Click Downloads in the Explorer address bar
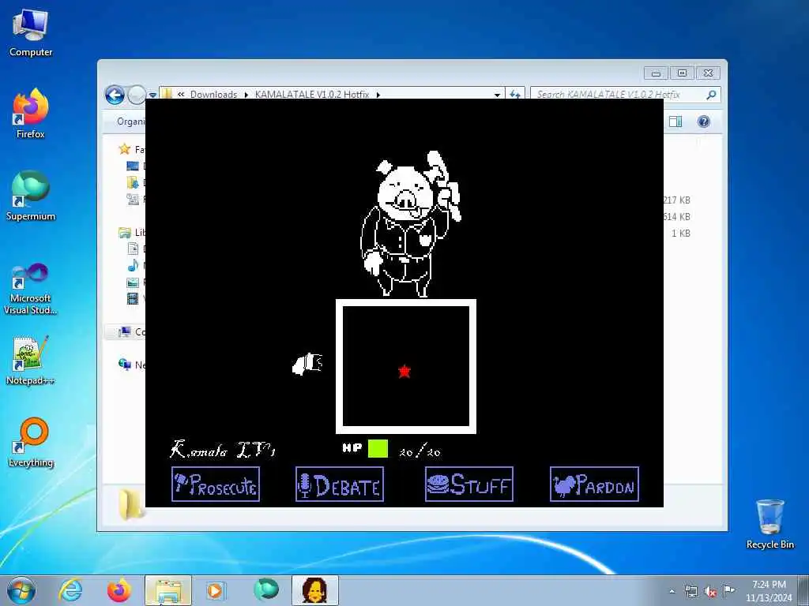Image resolution: width=809 pixels, height=606 pixels. 213,95
